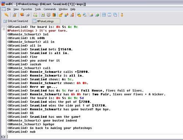Image resolution: width=183 pixels, height=140 pixels.
Task: Open the Window menu
Action: 63,9
